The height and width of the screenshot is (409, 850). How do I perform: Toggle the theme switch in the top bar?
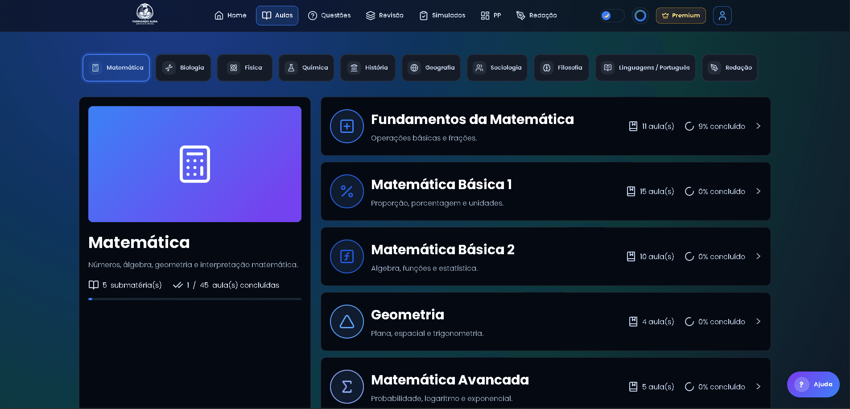pos(611,15)
